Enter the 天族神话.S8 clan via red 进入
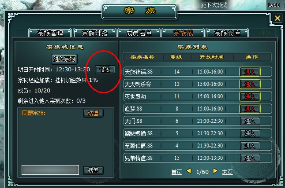This screenshot has height=188, width=285. (x=250, y=72)
